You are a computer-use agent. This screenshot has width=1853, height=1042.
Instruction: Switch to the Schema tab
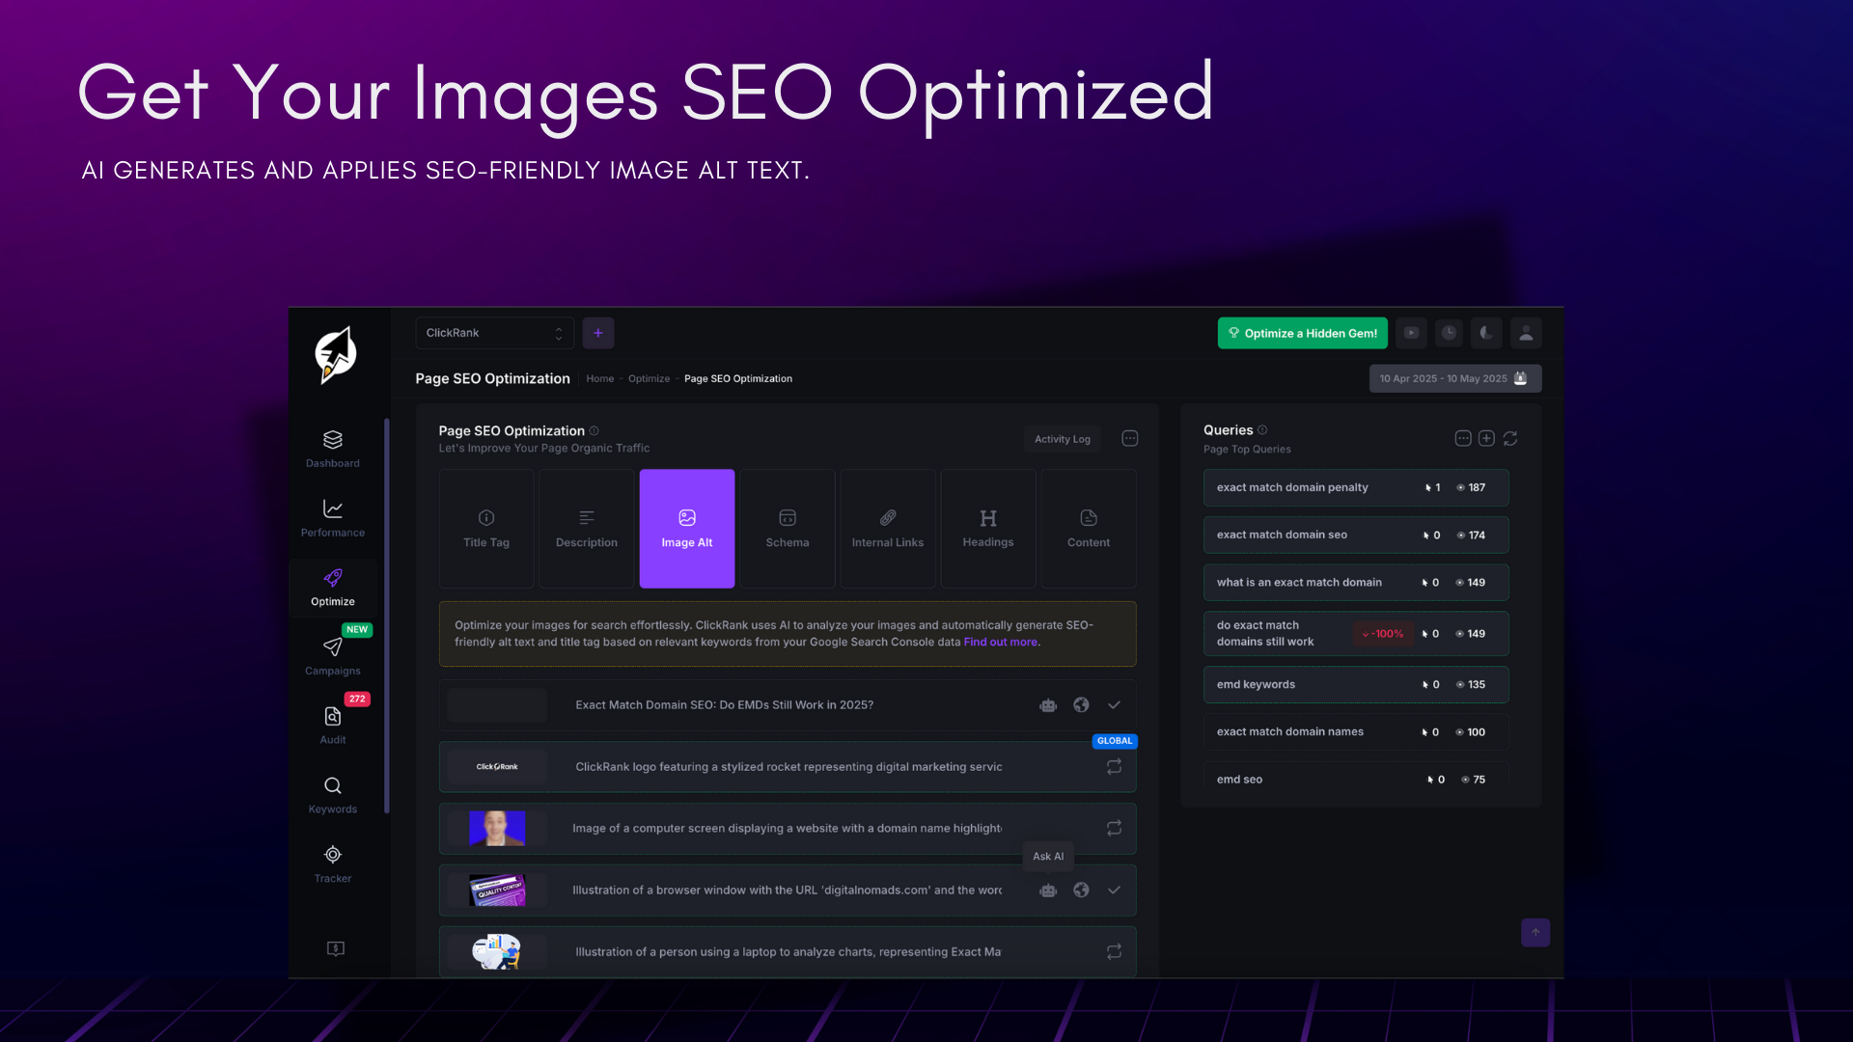(788, 529)
